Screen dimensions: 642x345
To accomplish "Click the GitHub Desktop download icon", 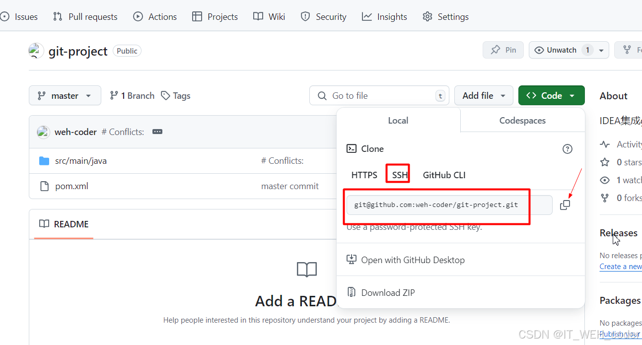I will pos(352,260).
